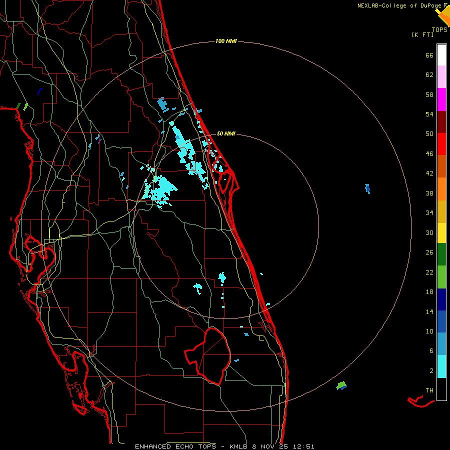Click the '18' legend value
This screenshot has height=450, width=450.
429,292
